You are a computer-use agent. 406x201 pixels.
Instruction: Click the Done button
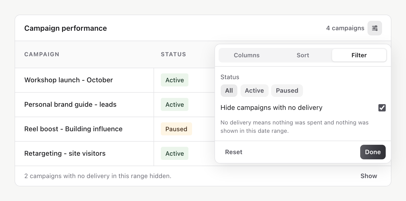pos(373,152)
